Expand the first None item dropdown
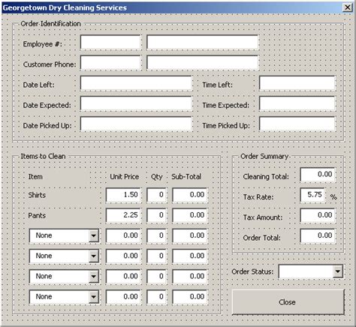The image size is (356, 327). (94, 235)
